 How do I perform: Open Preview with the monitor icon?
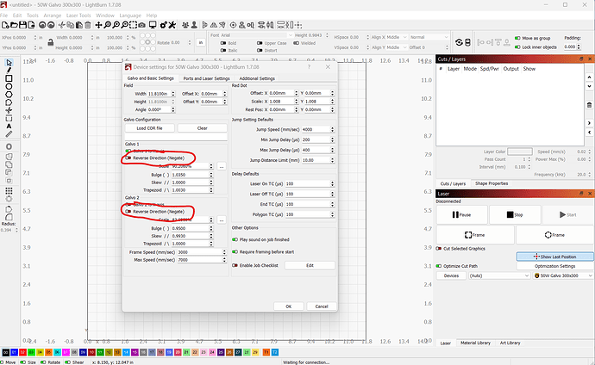[153, 25]
